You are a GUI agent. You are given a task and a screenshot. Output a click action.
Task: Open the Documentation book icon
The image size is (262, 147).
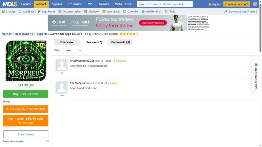59,11
